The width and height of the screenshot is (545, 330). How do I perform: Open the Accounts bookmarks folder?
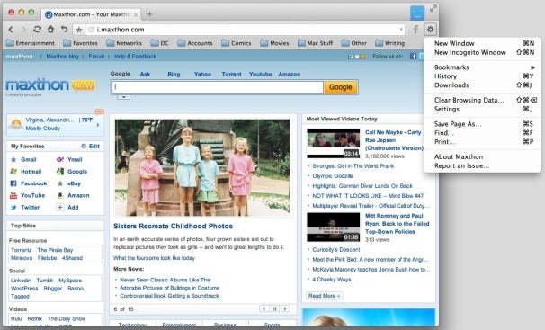click(195, 43)
